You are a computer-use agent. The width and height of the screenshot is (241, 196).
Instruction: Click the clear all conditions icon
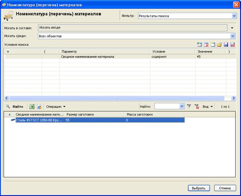[x=213, y=45]
